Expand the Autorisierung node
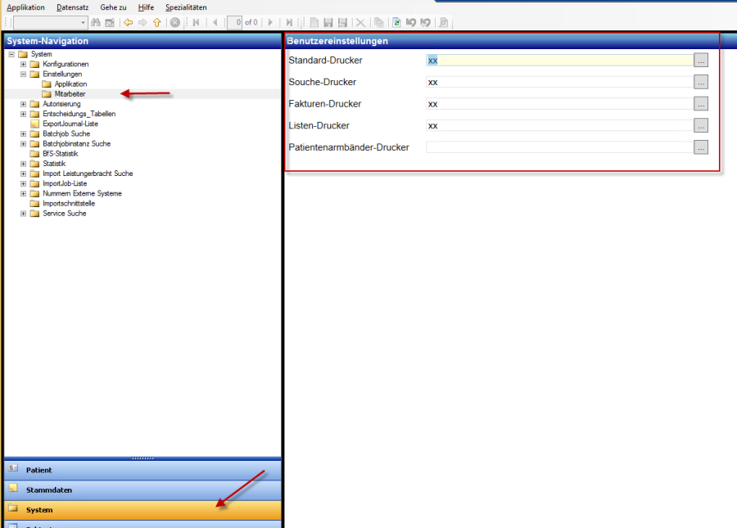The width and height of the screenshot is (737, 528). [23, 104]
